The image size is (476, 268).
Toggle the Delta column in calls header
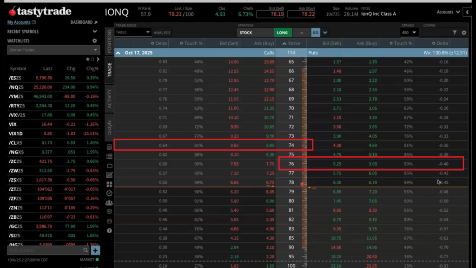159,43
